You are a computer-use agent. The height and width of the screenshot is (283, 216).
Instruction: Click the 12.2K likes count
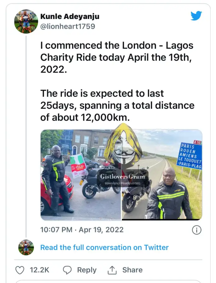(39, 270)
